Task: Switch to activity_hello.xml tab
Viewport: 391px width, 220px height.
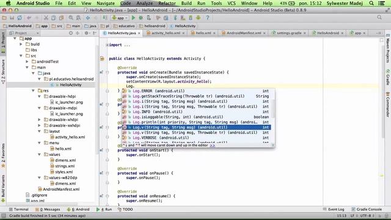Action: pos(166,33)
